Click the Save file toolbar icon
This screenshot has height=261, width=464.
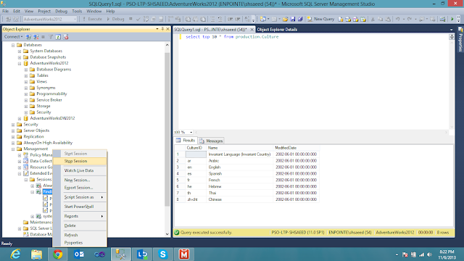point(293,19)
